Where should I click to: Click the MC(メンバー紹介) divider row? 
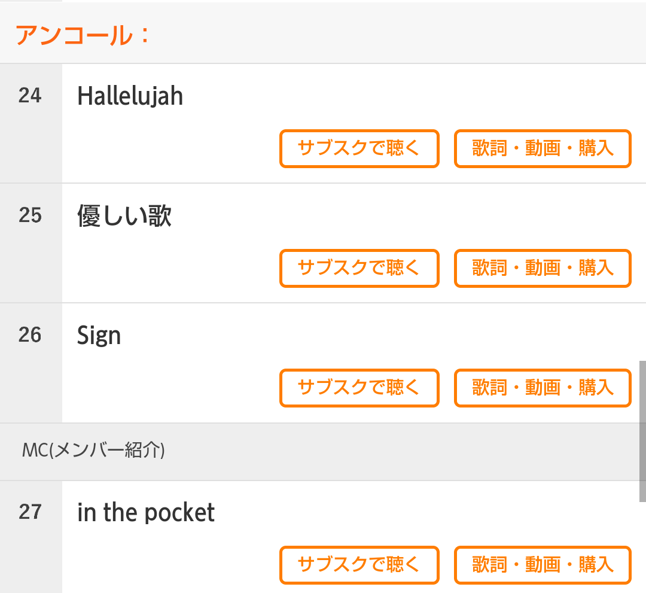(x=93, y=451)
